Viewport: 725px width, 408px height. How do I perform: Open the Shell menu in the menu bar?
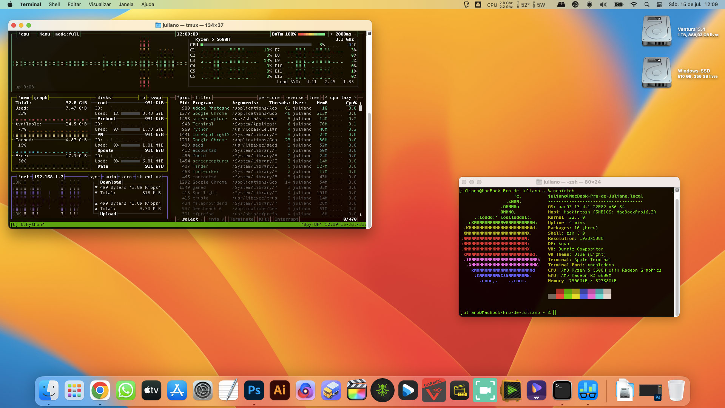[54, 4]
